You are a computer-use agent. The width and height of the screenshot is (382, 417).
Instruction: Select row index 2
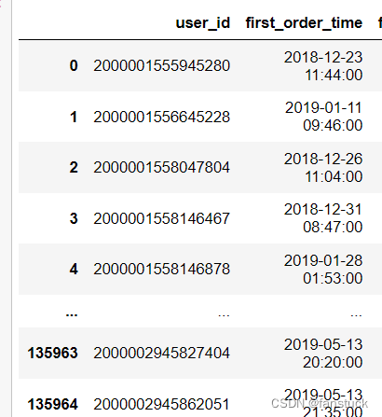point(74,167)
